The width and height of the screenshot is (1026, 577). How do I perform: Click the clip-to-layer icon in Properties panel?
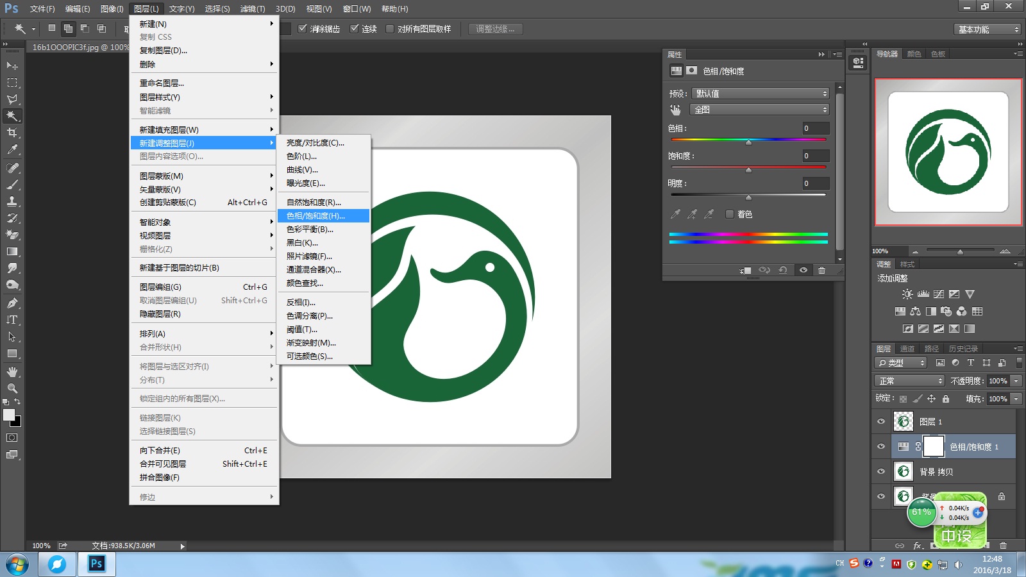coord(745,271)
